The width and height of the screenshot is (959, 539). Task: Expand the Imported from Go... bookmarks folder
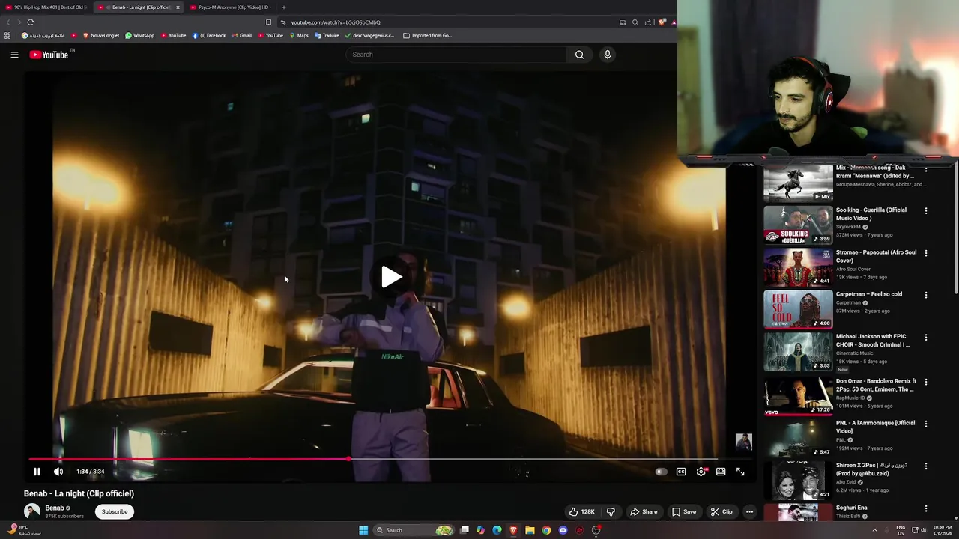click(427, 35)
